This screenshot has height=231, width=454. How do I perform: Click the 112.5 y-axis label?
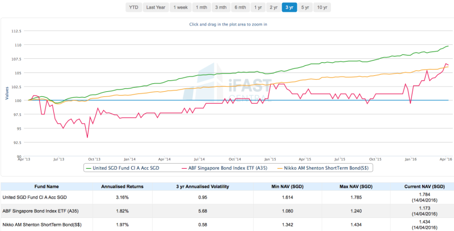17,31
